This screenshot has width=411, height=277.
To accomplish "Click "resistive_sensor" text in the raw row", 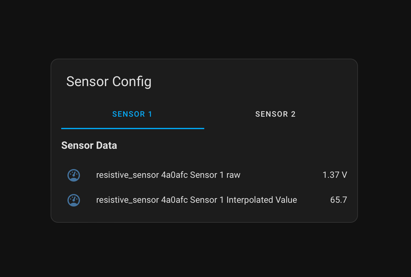I will [127, 175].
